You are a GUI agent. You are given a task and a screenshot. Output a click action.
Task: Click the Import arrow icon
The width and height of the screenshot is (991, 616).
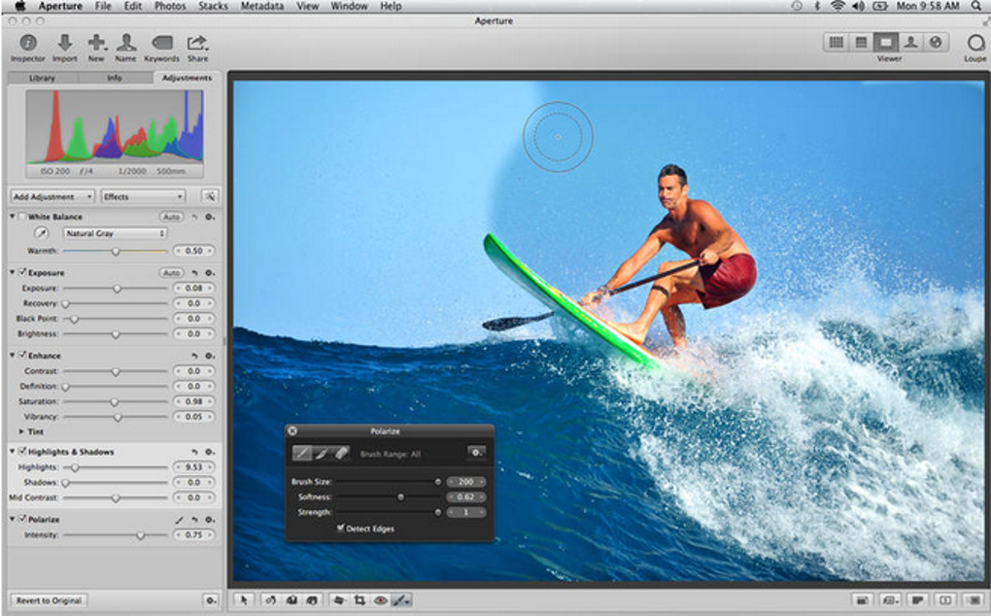pos(64,43)
